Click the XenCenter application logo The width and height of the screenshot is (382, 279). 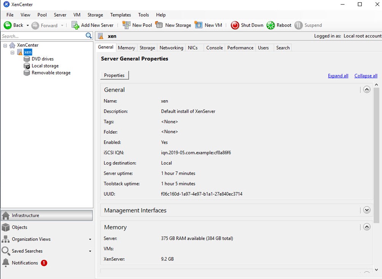pos(6,5)
